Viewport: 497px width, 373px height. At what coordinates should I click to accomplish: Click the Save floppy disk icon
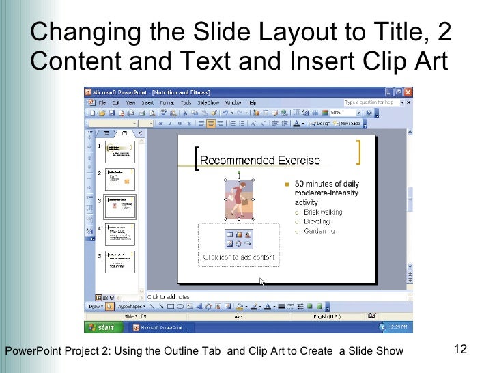112,113
